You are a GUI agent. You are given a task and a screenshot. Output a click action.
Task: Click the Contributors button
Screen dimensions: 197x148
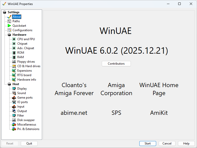coord(116,64)
